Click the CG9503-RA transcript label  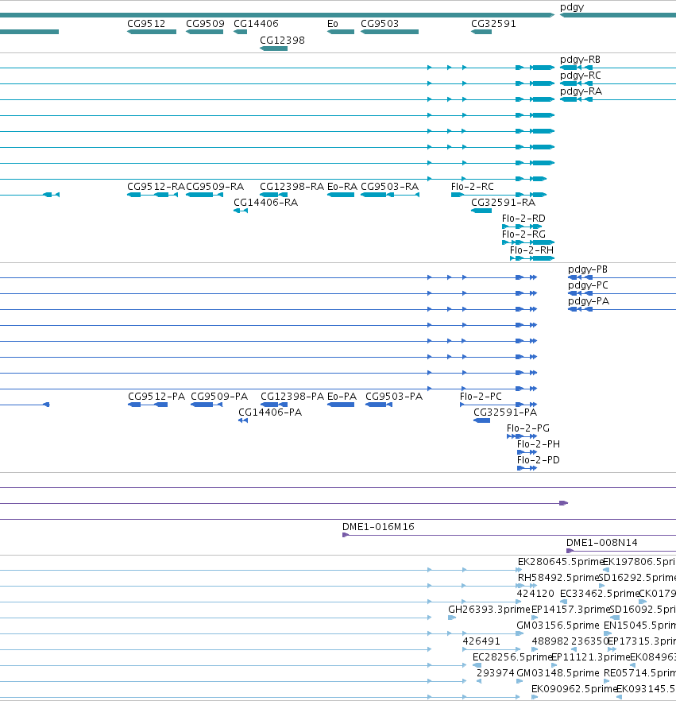[389, 187]
